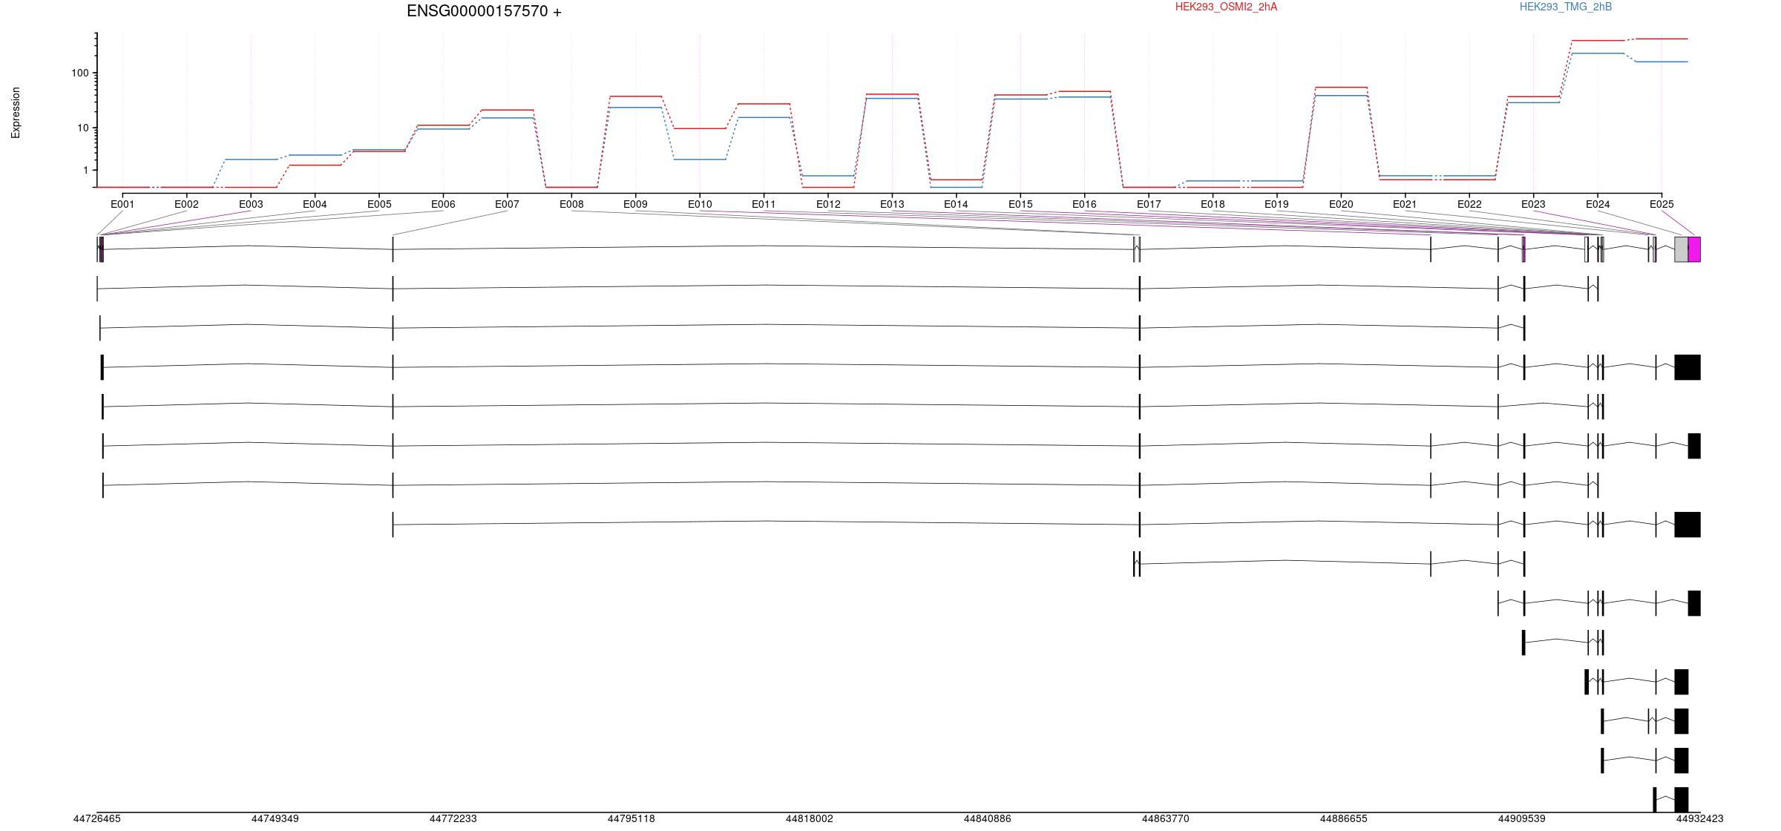Image resolution: width=1781 pixels, height=831 pixels.
Task: Click the exon label E004
Action: point(315,204)
